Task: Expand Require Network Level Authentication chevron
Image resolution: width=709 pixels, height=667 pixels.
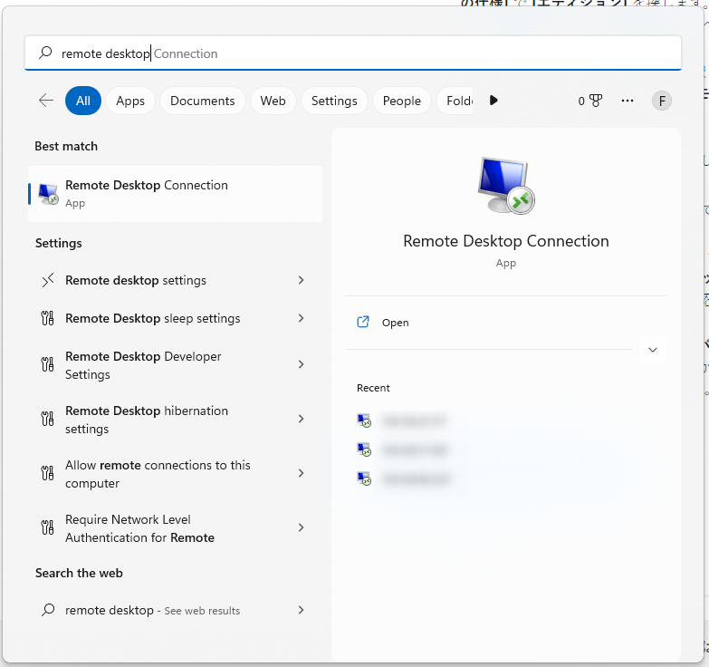Action: (302, 527)
